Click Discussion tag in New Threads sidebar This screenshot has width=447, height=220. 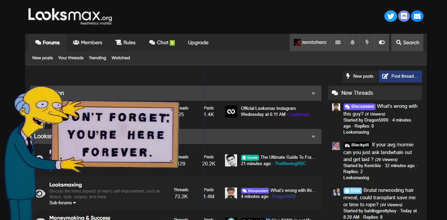pyautogui.click(x=360, y=106)
